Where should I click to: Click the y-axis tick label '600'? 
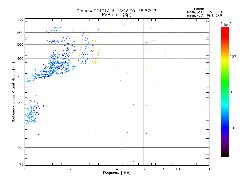[20, 33]
